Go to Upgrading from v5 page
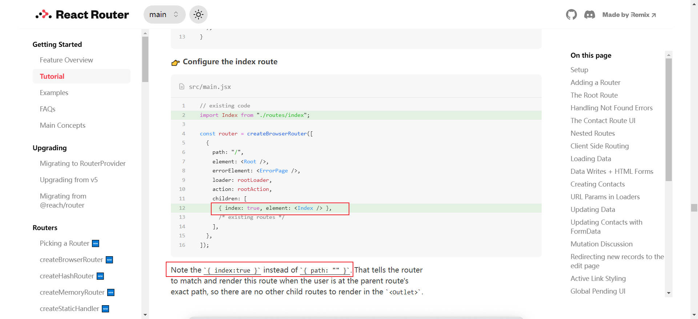698x319 pixels. 69,180
